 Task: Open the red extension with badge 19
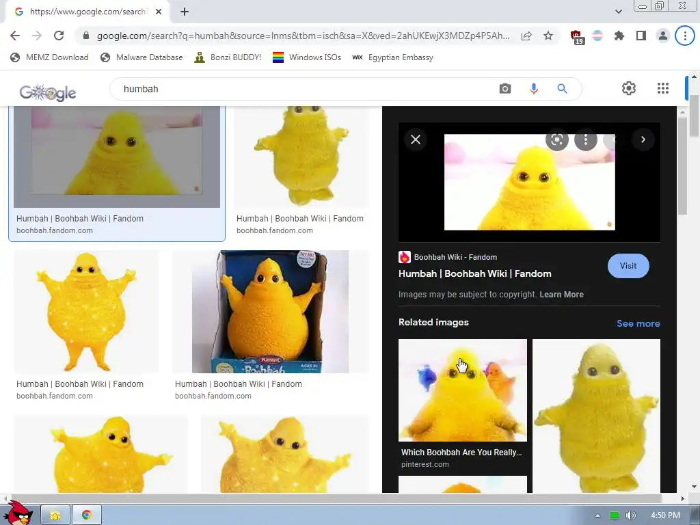tap(577, 37)
